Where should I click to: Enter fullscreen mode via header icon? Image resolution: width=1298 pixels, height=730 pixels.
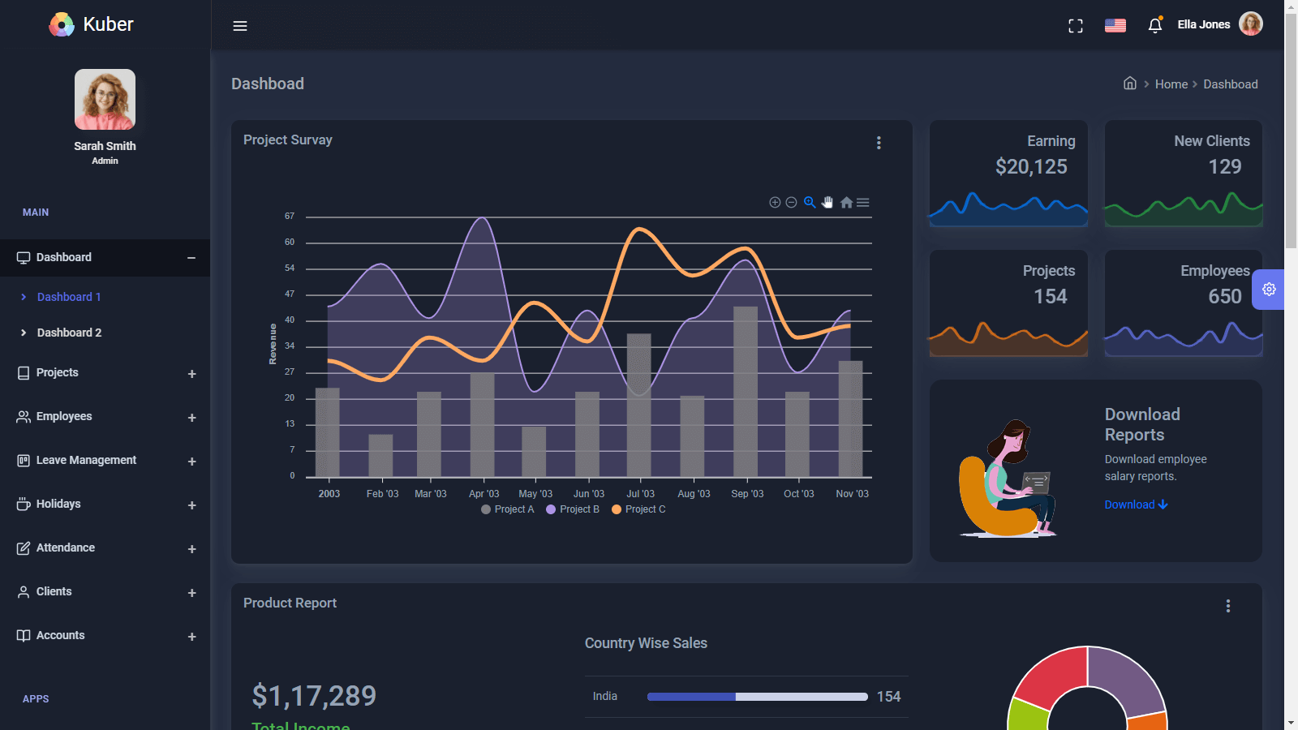[1076, 26]
